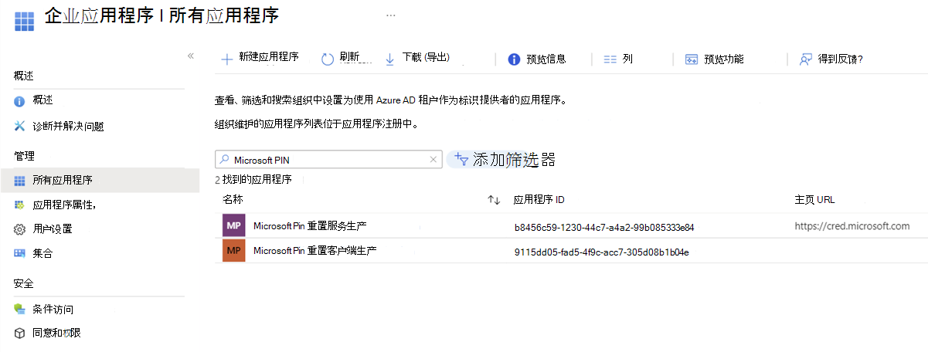
Task: Open the ellipsis more options menu
Action: click(391, 15)
